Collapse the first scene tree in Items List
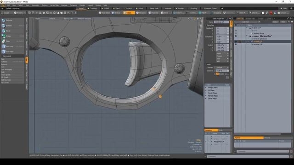 [x=247, y=27]
